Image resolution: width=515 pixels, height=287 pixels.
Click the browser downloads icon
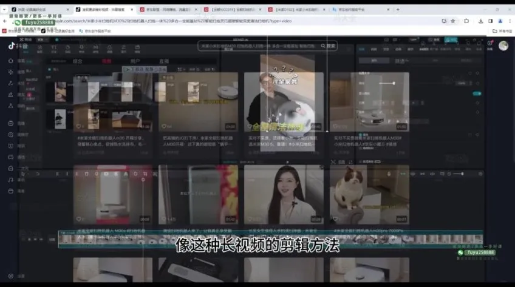click(x=481, y=21)
